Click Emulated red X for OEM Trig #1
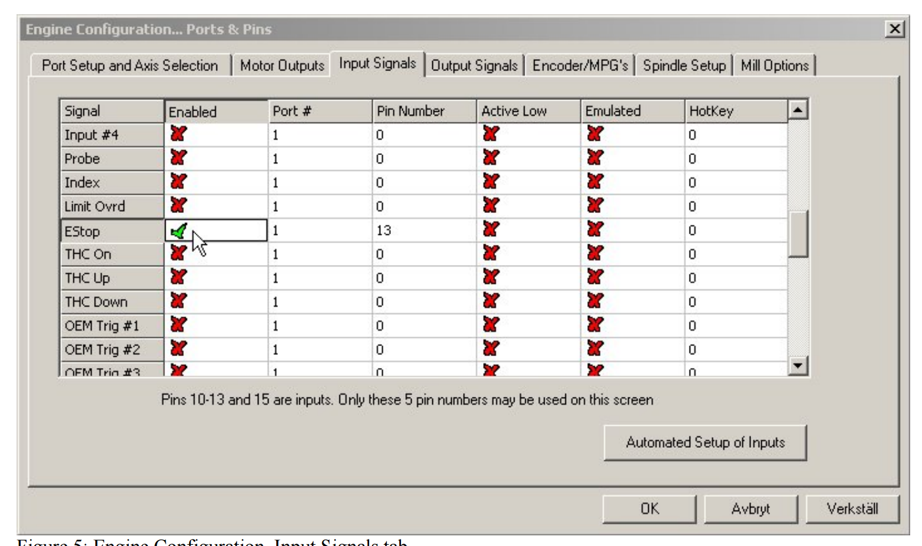The width and height of the screenshot is (922, 546). pyautogui.click(x=595, y=325)
